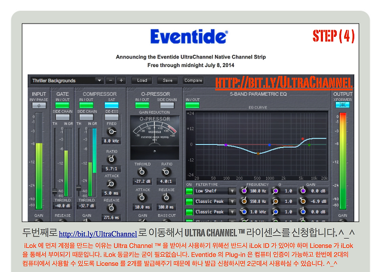Screen dimensions: 380x272
Task: Click the 8.0 kHz de-ess frequency value
Action: tap(111, 141)
